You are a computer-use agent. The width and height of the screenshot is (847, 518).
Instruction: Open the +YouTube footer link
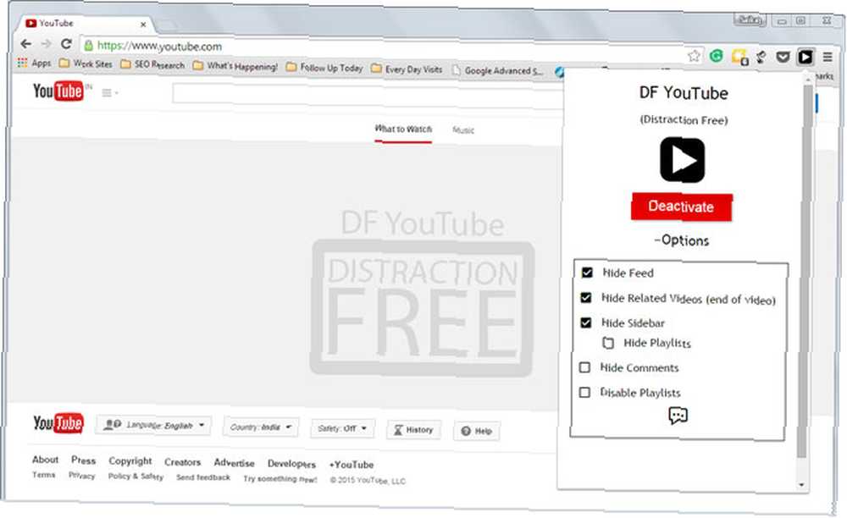352,465
